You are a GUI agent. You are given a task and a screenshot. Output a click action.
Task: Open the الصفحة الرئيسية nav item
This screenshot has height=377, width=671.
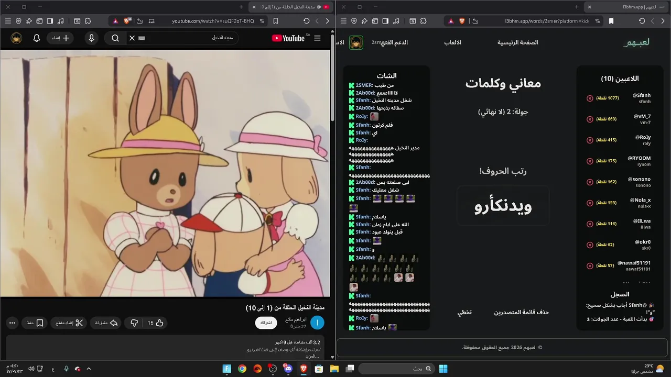(518, 42)
